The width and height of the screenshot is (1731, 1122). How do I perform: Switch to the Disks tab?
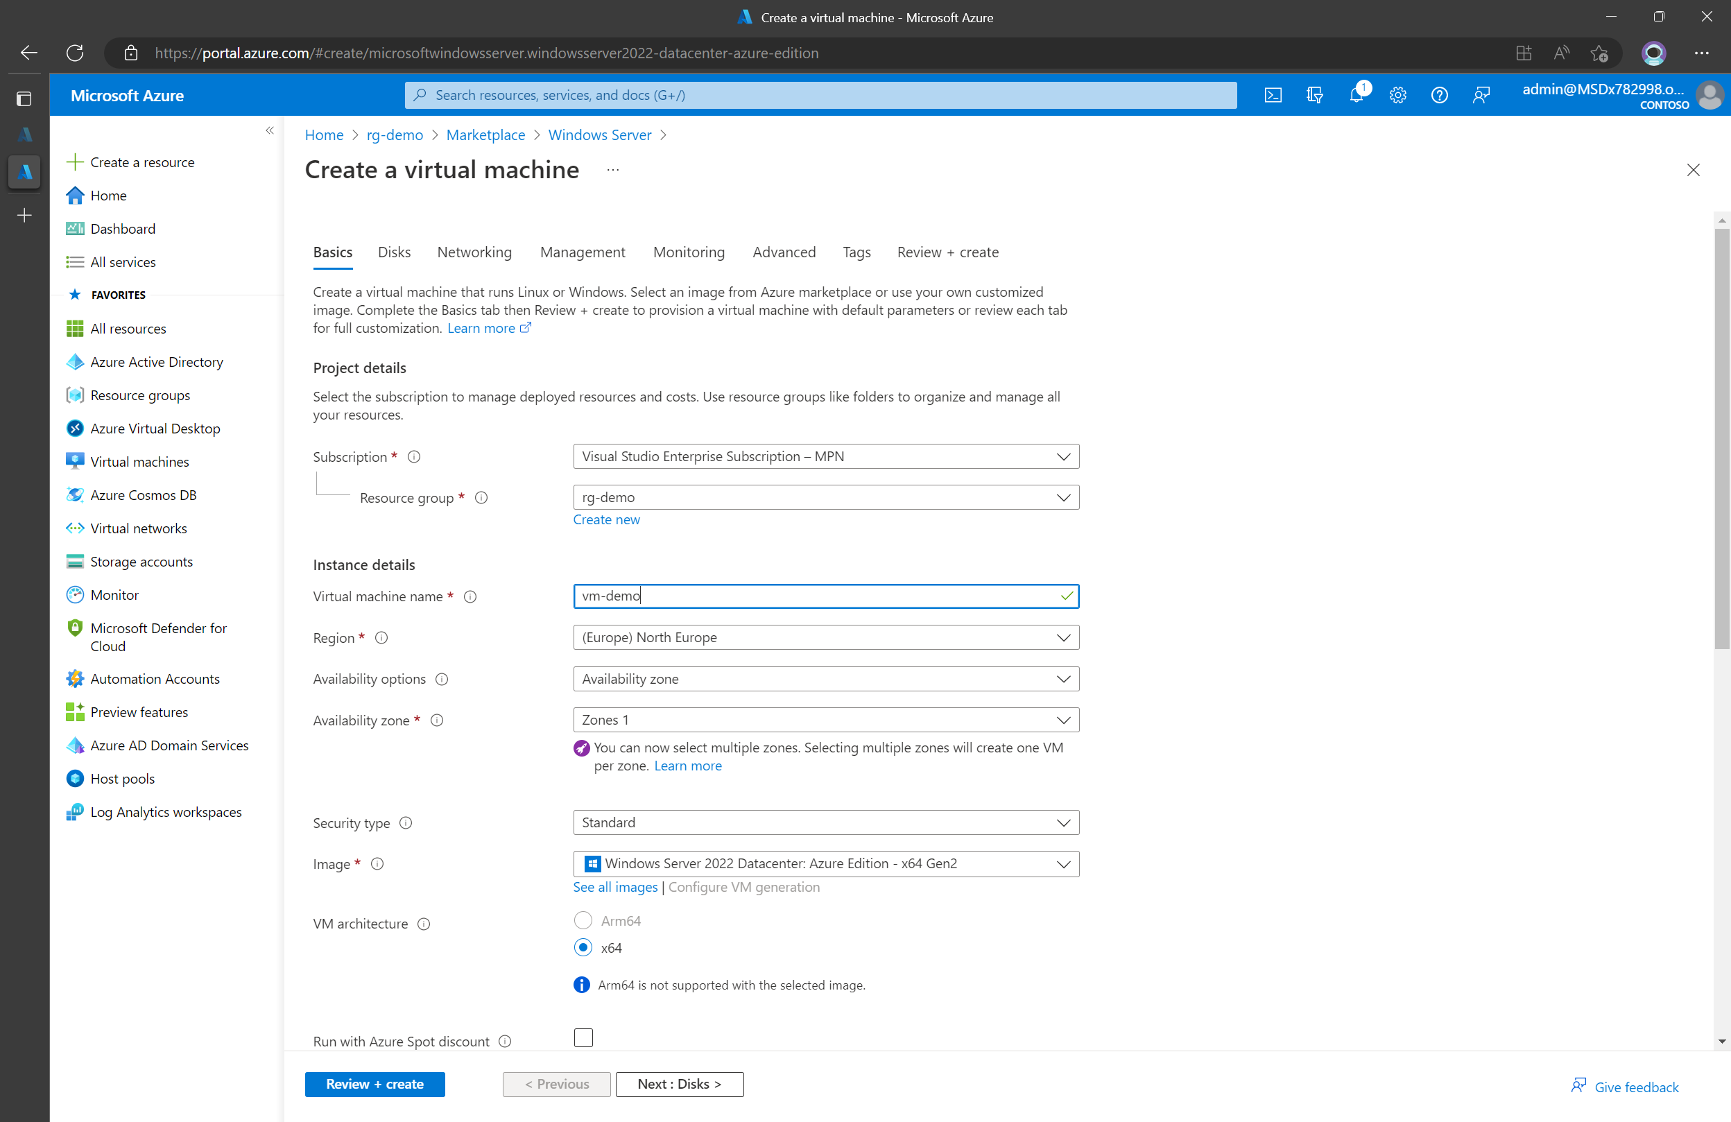(x=393, y=252)
